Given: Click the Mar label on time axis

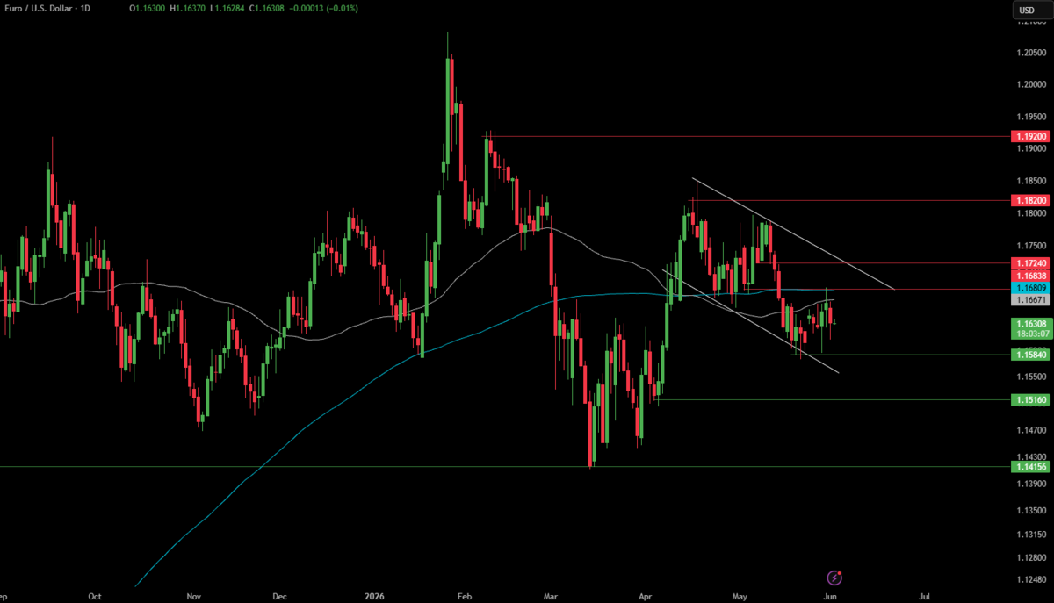Looking at the screenshot, I should 551,595.
